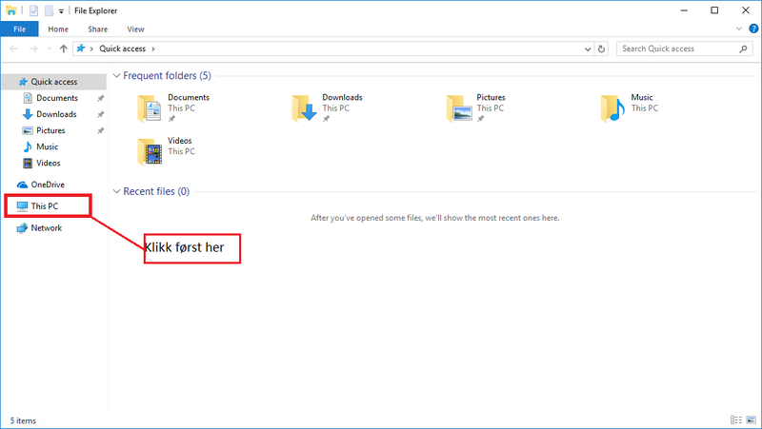Screen dimensions: 762x429
Task: Select Network in the navigation pane
Action: [x=46, y=228]
